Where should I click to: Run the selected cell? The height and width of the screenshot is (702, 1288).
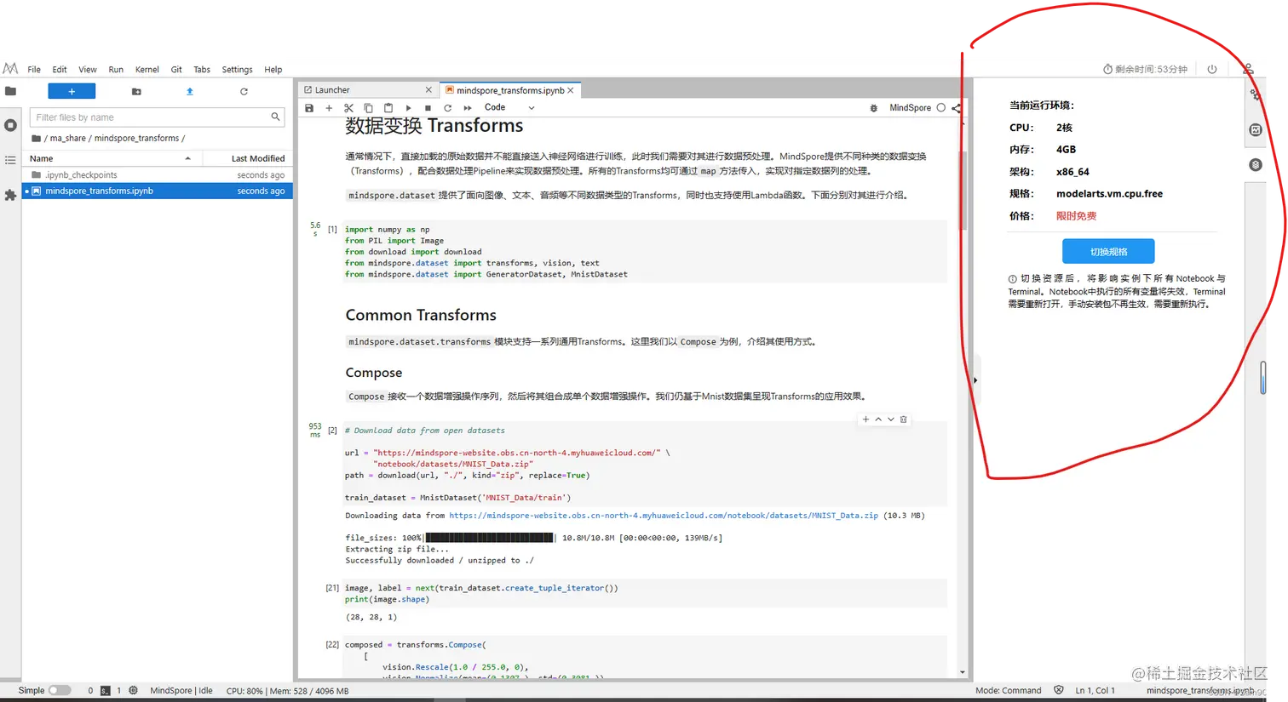[408, 108]
